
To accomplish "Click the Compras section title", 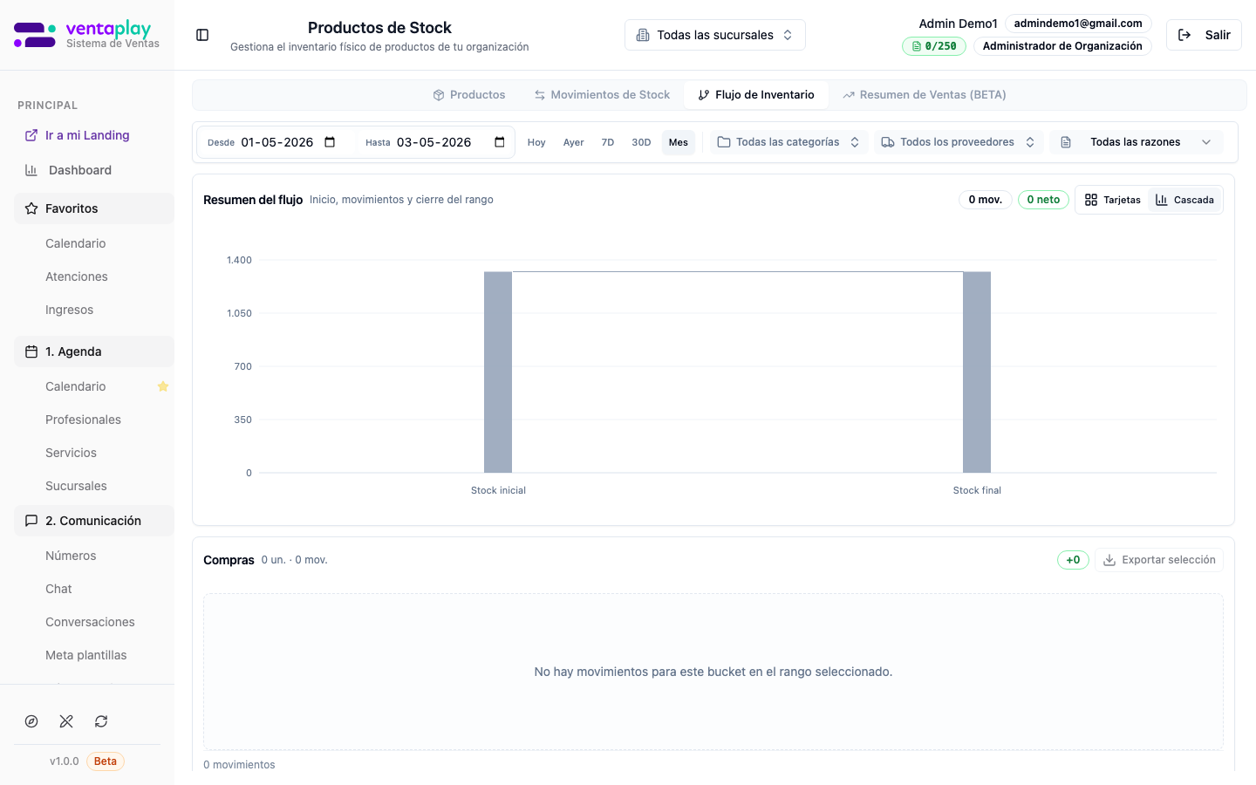I will [229, 560].
